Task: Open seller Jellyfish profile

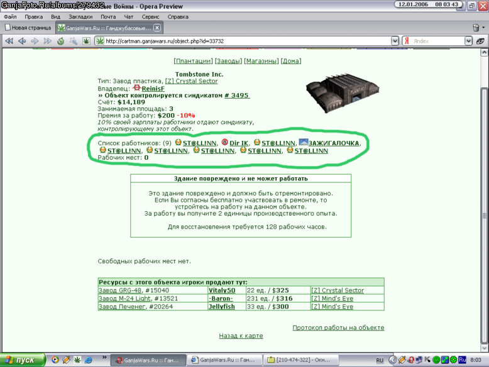Action: click(222, 307)
